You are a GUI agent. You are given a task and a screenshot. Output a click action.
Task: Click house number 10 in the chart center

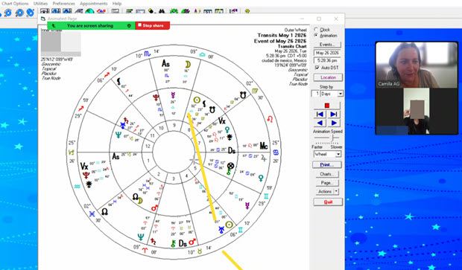click(161, 128)
